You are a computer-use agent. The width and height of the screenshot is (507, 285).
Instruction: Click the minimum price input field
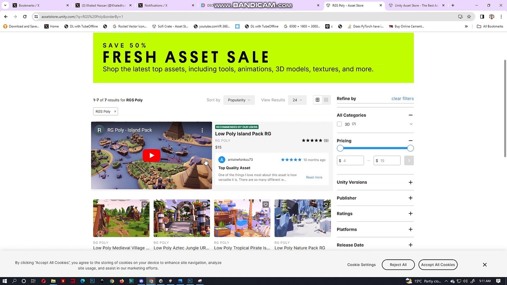351,160
